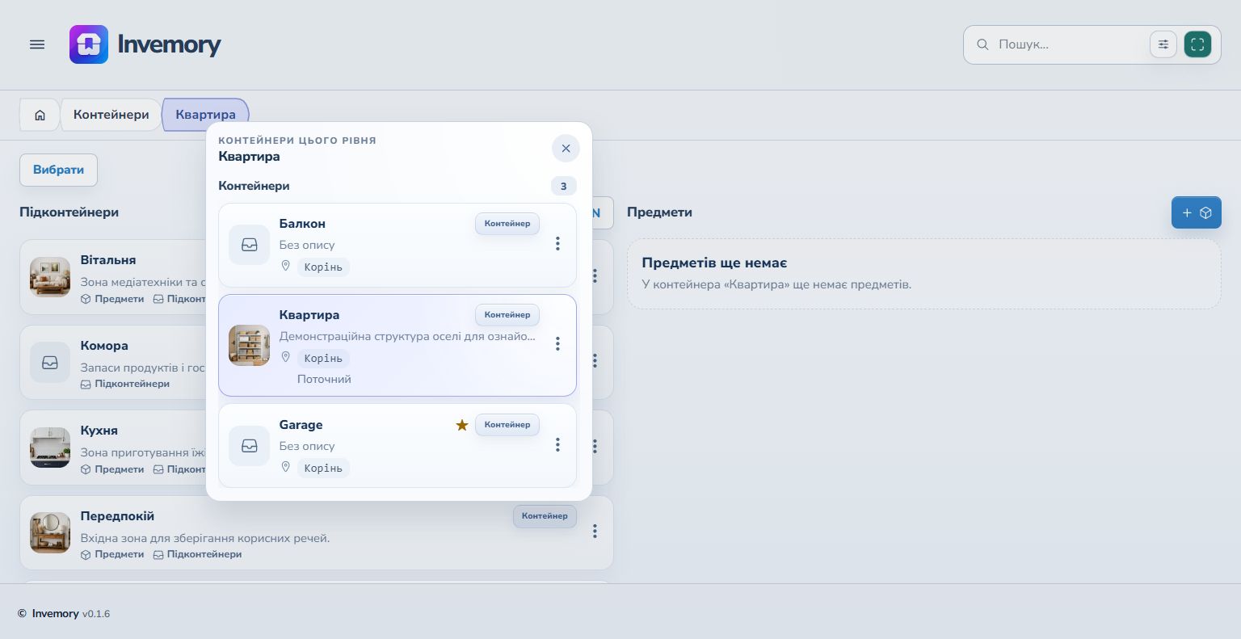Open the Garage container title

301,425
